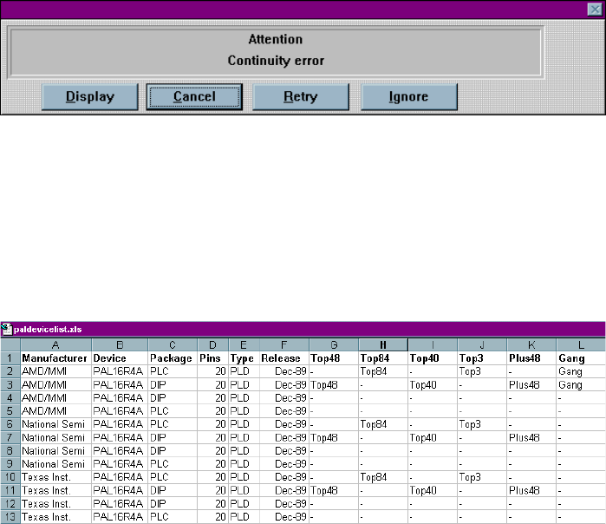The height and width of the screenshot is (524, 606).
Task: Cancel the Continuity error dialog
Action: click(x=194, y=96)
